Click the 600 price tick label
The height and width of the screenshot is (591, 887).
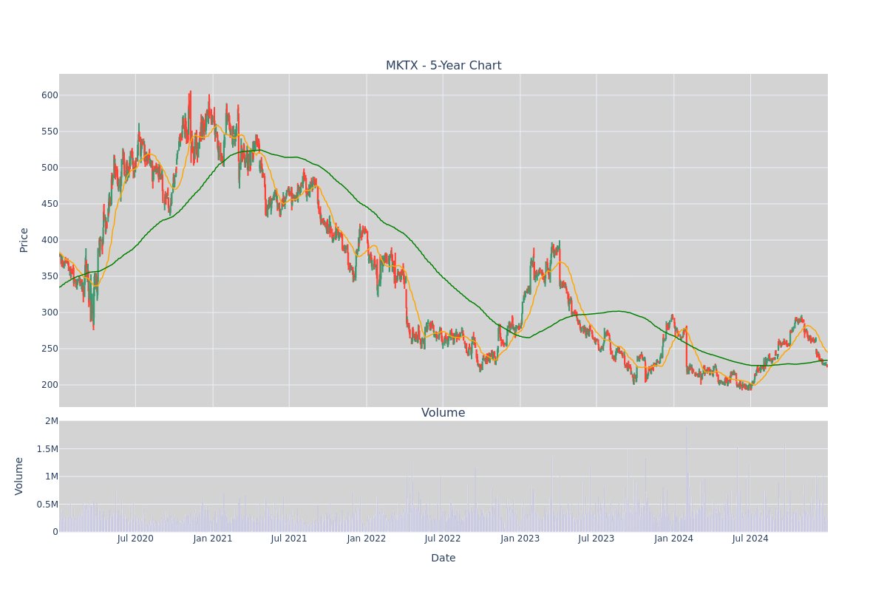[50, 95]
